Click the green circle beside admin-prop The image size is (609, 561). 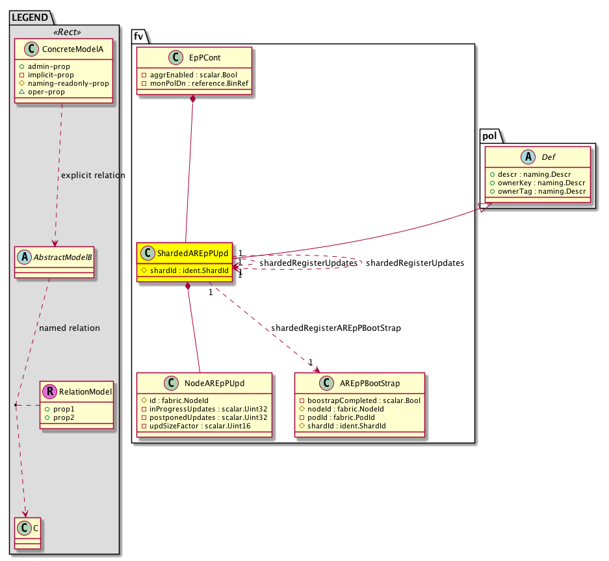[21, 66]
